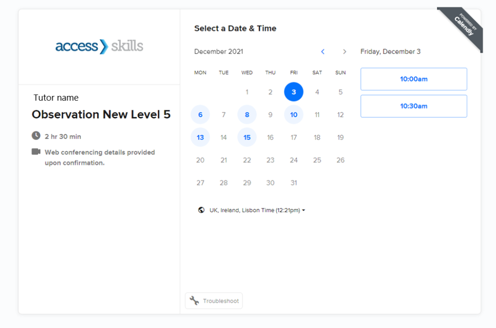496x328 pixels.
Task: Click the video camera conferencing icon
Action: 36,152
